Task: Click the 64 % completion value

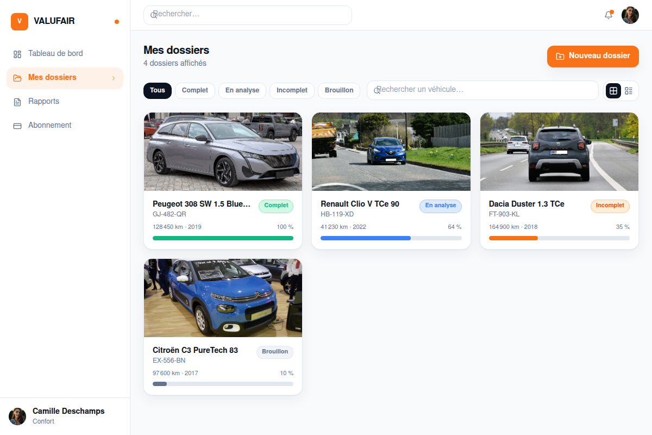Action: click(x=455, y=227)
